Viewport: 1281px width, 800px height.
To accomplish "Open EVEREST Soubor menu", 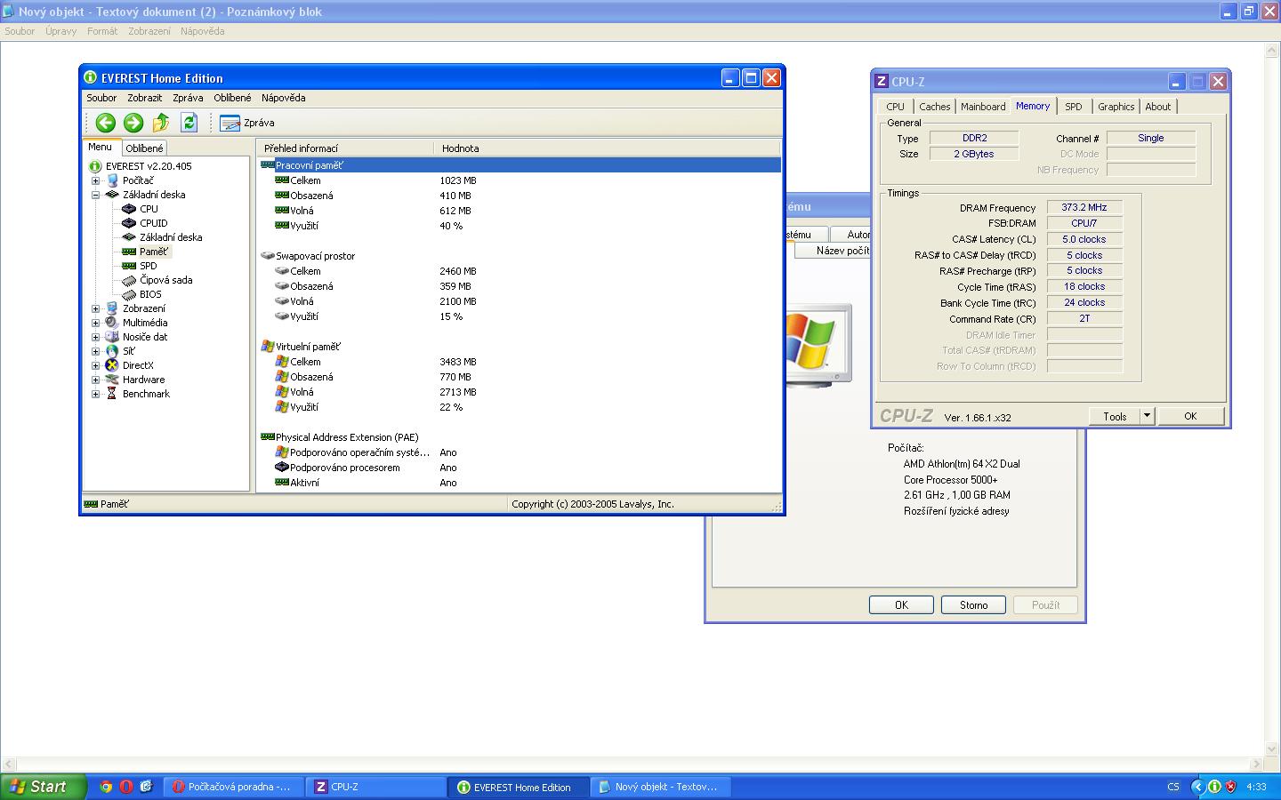I will [x=101, y=98].
